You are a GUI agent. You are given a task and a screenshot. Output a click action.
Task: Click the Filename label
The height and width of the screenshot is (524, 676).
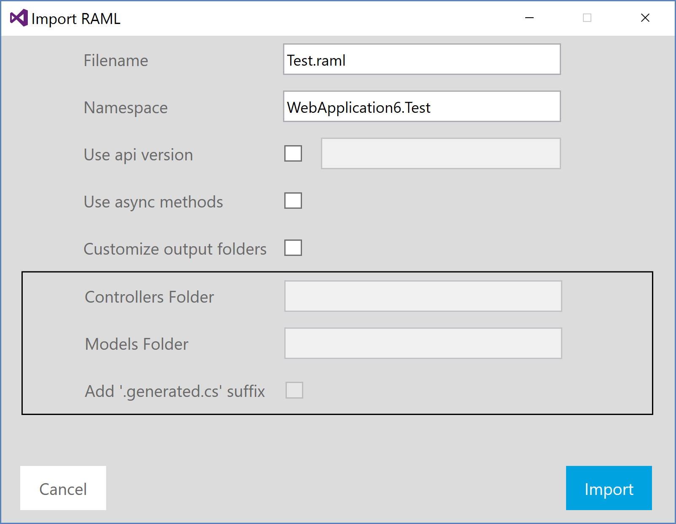click(116, 61)
